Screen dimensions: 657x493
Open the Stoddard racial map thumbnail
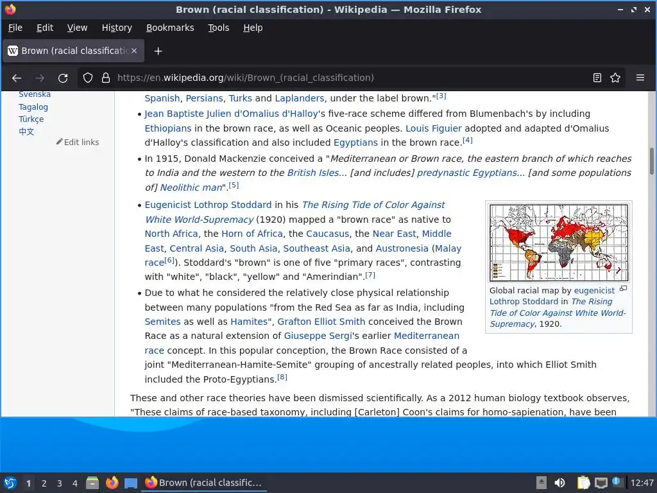coord(559,242)
